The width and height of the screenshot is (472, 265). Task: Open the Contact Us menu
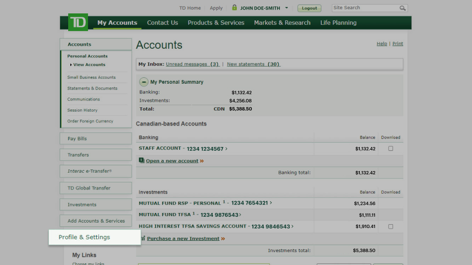(163, 23)
